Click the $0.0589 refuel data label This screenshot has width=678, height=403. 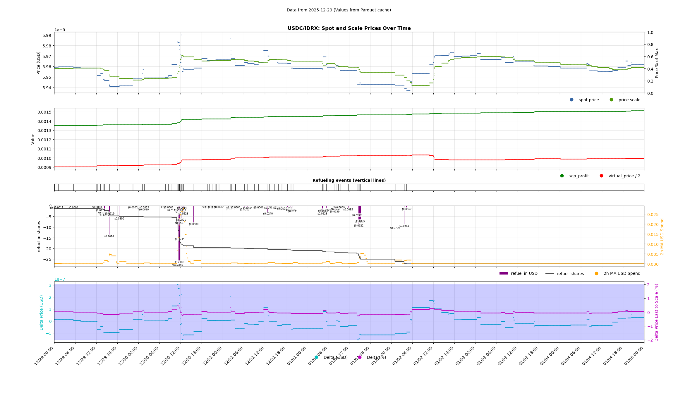[x=193, y=224]
